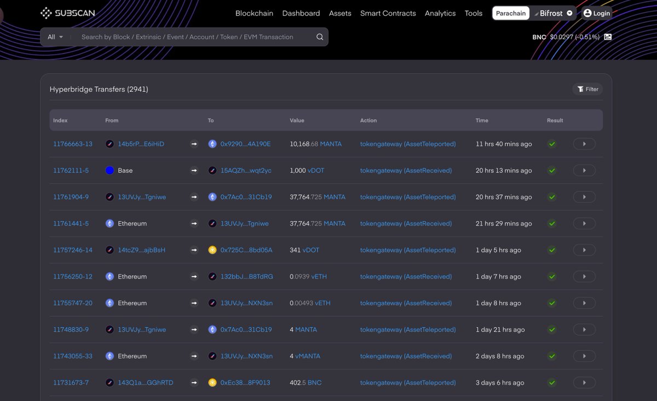Click the Hyperbridge Transfers (2941) heading
The height and width of the screenshot is (401, 657).
point(99,89)
